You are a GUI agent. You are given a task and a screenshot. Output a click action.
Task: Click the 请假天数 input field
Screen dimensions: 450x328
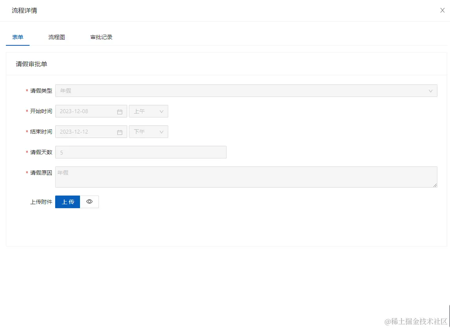pyautogui.click(x=141, y=152)
